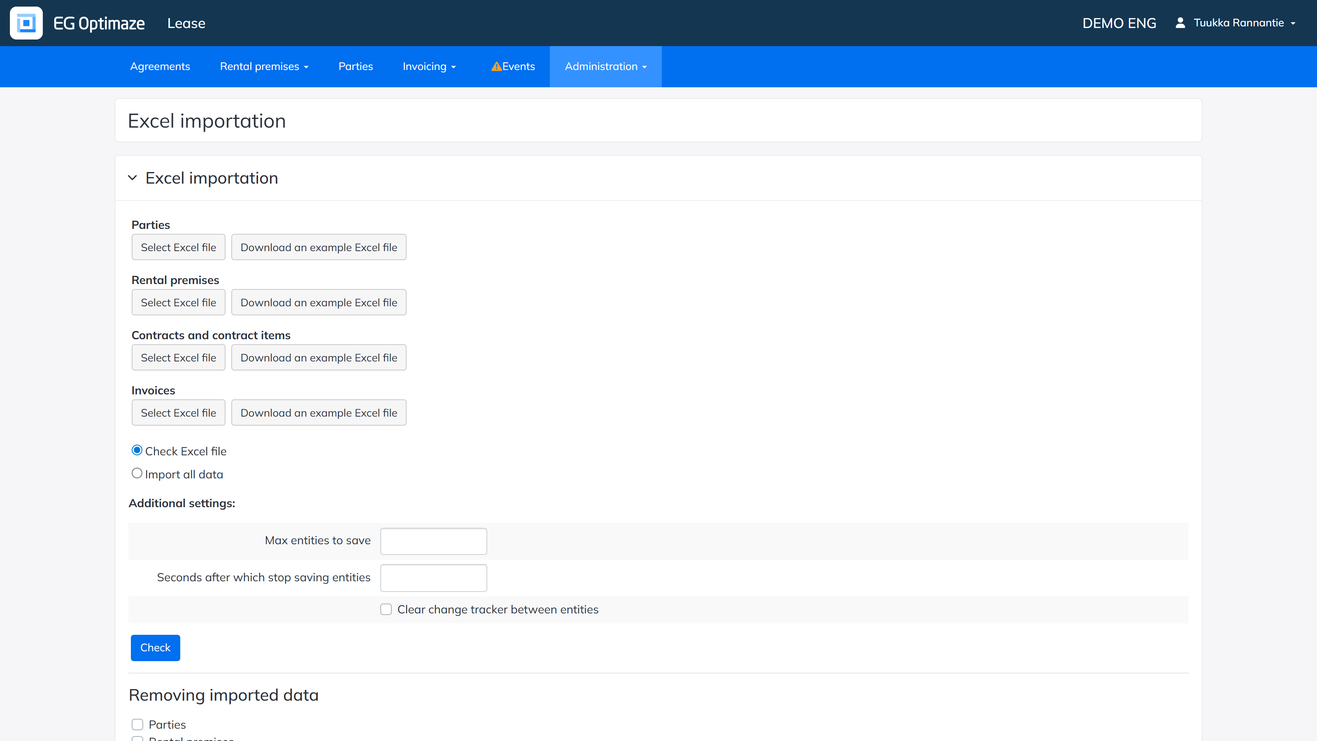
Task: Download example Excel file for Contracts
Action: pos(319,358)
